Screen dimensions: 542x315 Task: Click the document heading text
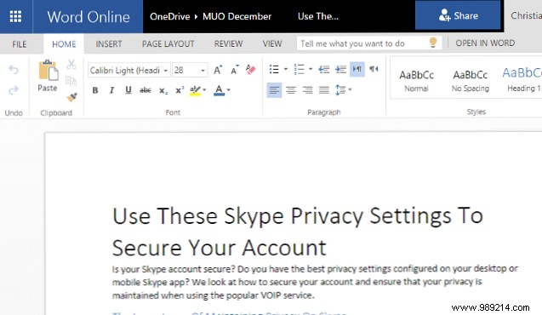tap(297, 232)
